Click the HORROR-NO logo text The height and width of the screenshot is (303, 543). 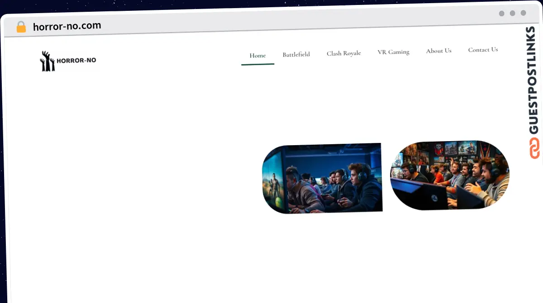pos(76,60)
